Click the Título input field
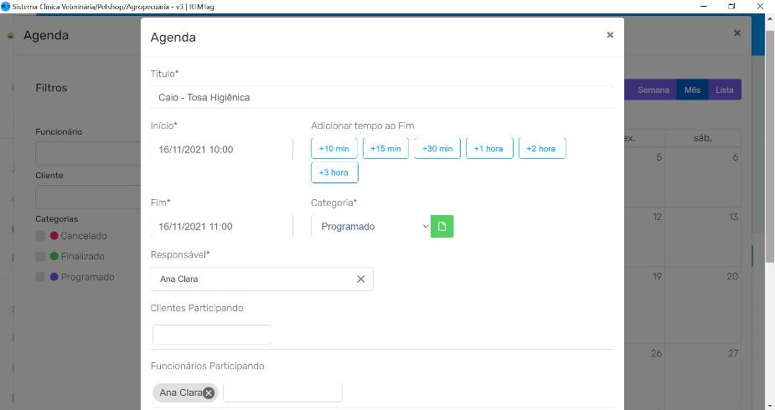The height and width of the screenshot is (410, 775). [382, 98]
